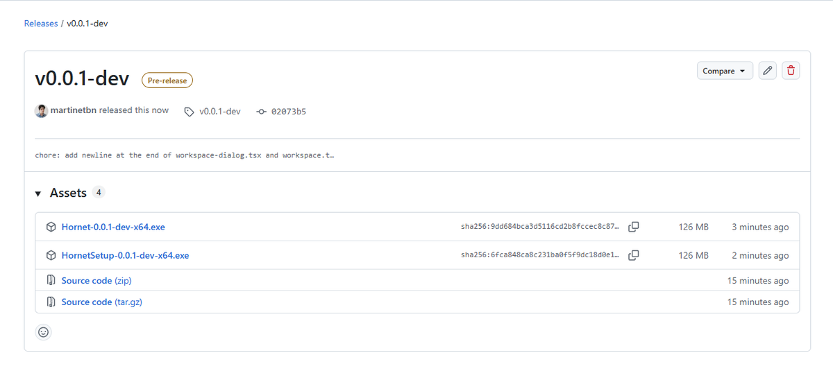Download Source code (tar.gz)

pos(102,302)
